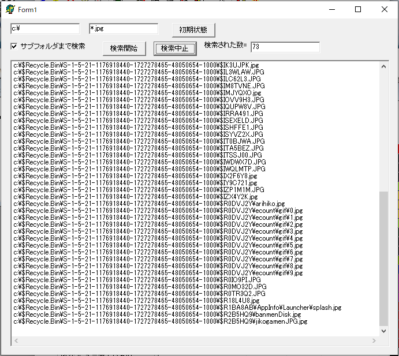
Task: Click the results list vertical scrollbar down arrow
Action: (384, 331)
